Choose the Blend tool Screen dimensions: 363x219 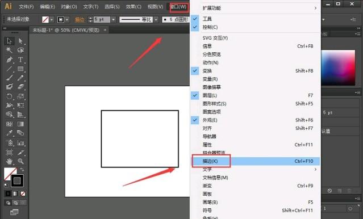click(20, 133)
